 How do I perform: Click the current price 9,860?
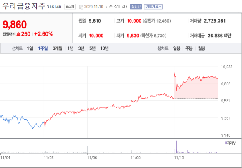pos(15,25)
